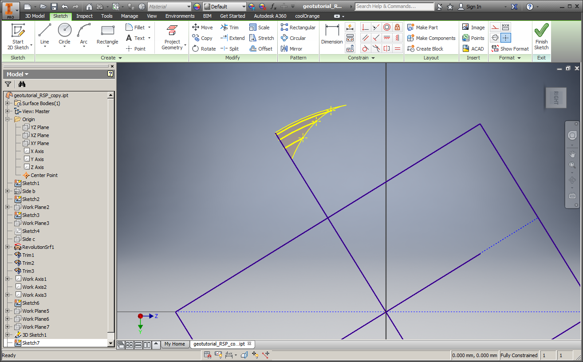Click the RIGHT face of ViewCube
583x362 pixels.
(x=556, y=98)
